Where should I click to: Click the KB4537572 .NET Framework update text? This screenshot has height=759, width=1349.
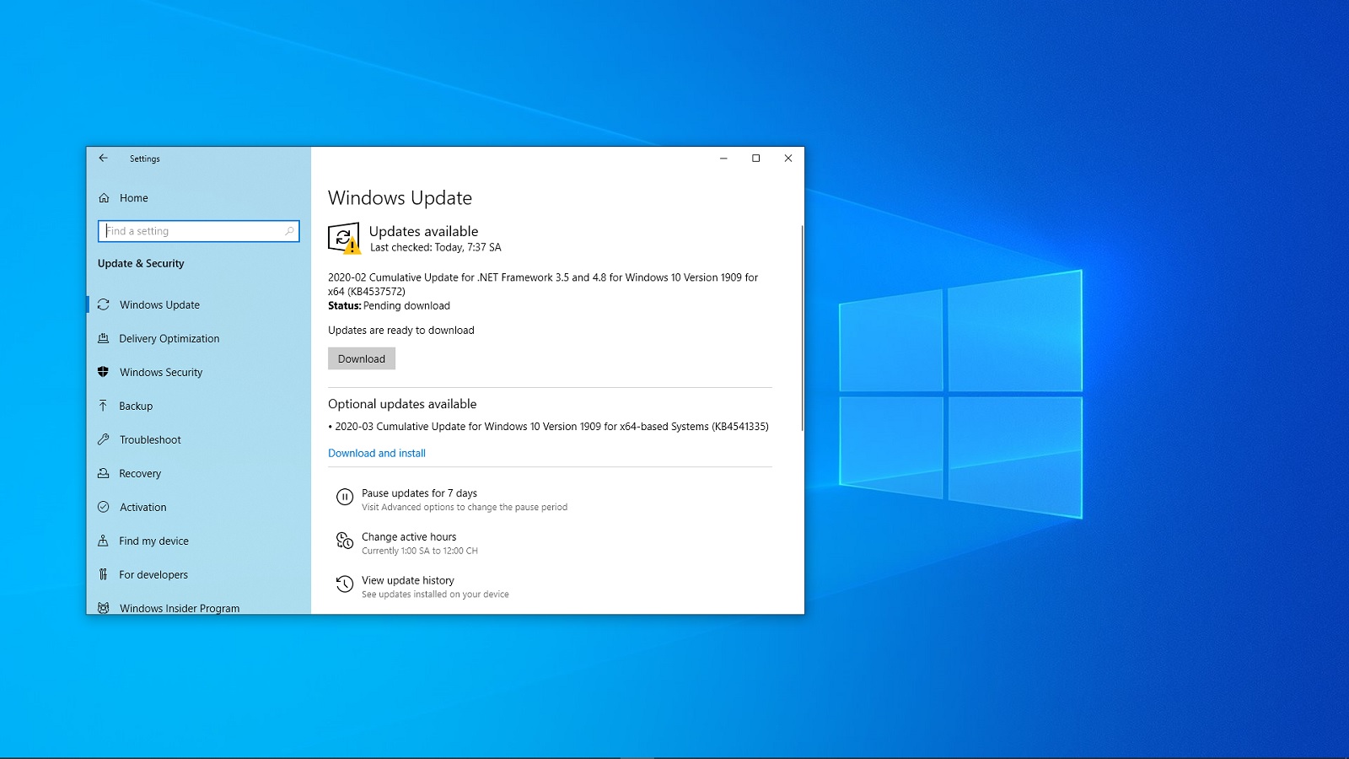543,284
